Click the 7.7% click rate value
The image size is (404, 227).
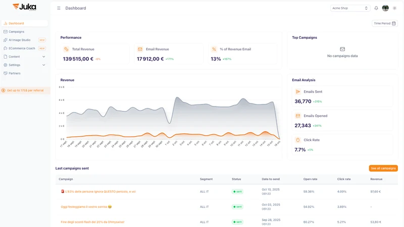pos(300,150)
